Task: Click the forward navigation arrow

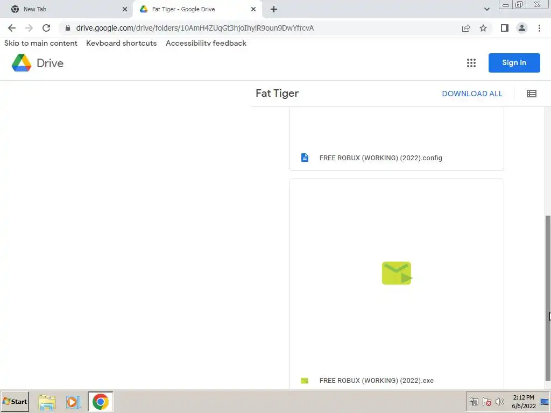Action: (29, 28)
